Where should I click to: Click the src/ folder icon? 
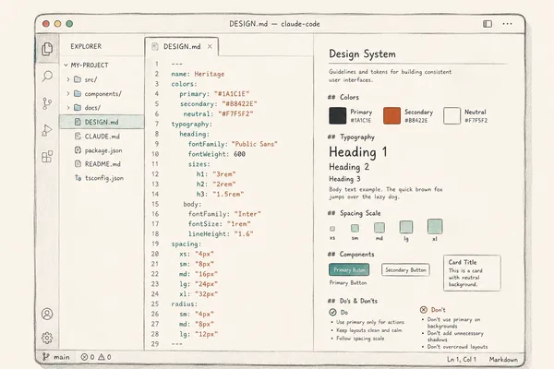(78, 79)
